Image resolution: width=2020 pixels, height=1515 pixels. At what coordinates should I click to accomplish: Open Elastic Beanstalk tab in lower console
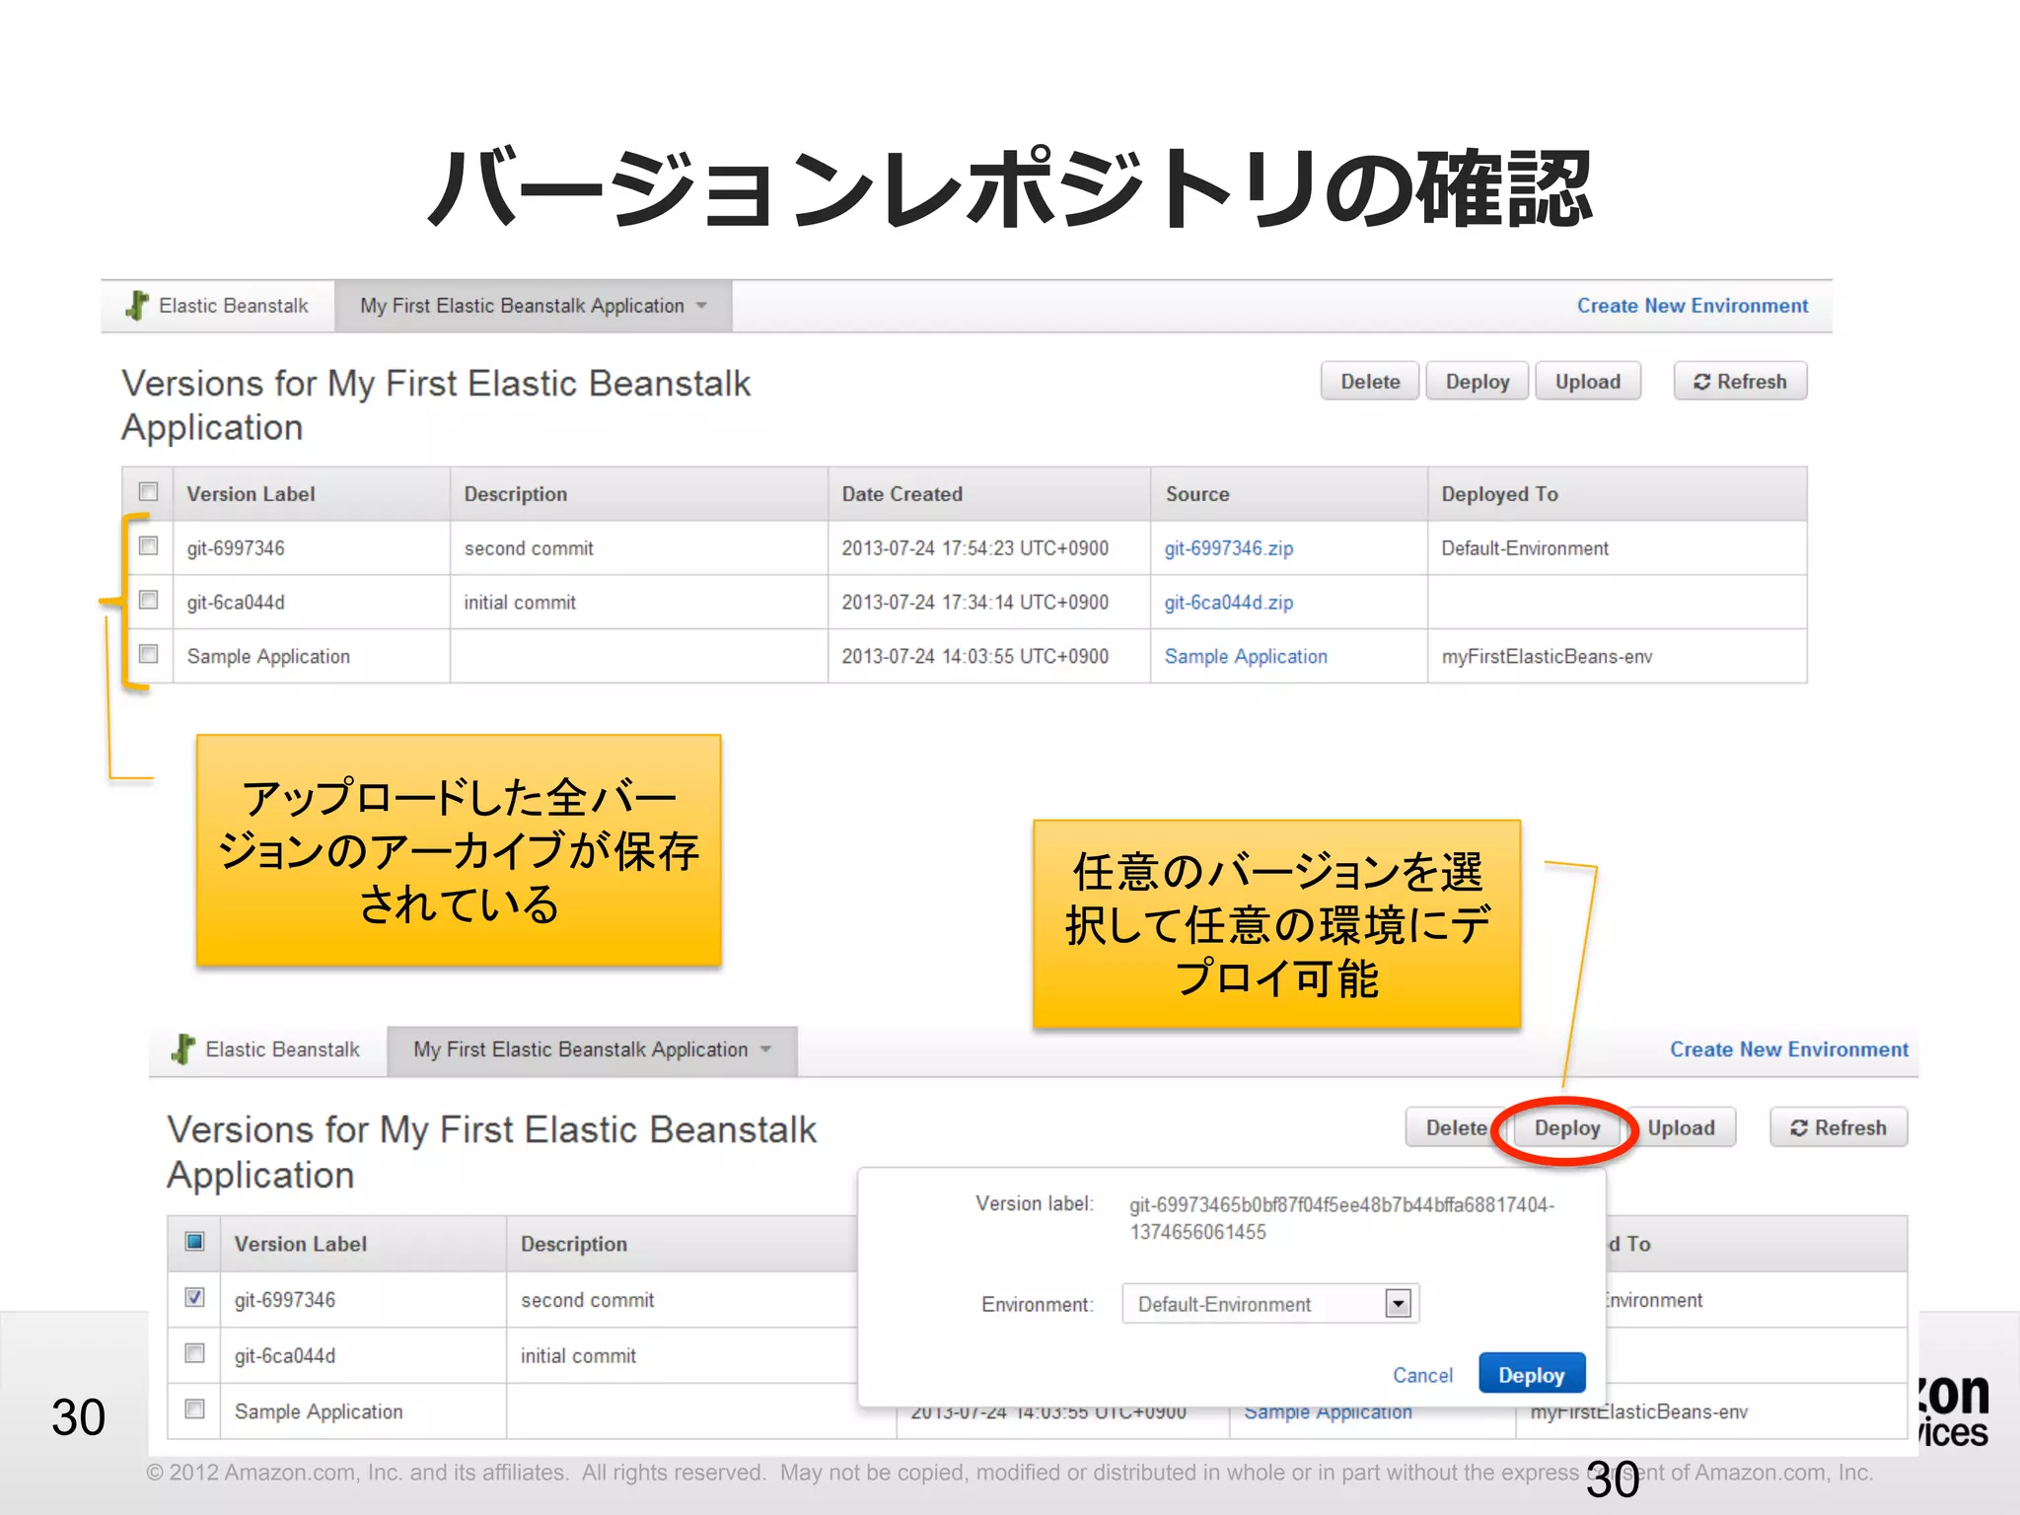pos(267,1050)
